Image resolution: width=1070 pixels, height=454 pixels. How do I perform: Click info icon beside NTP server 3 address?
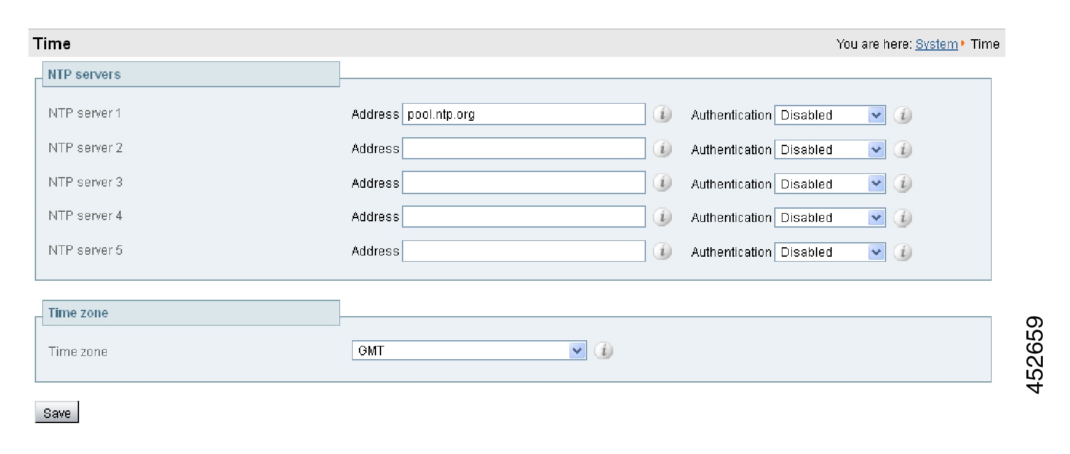(662, 183)
